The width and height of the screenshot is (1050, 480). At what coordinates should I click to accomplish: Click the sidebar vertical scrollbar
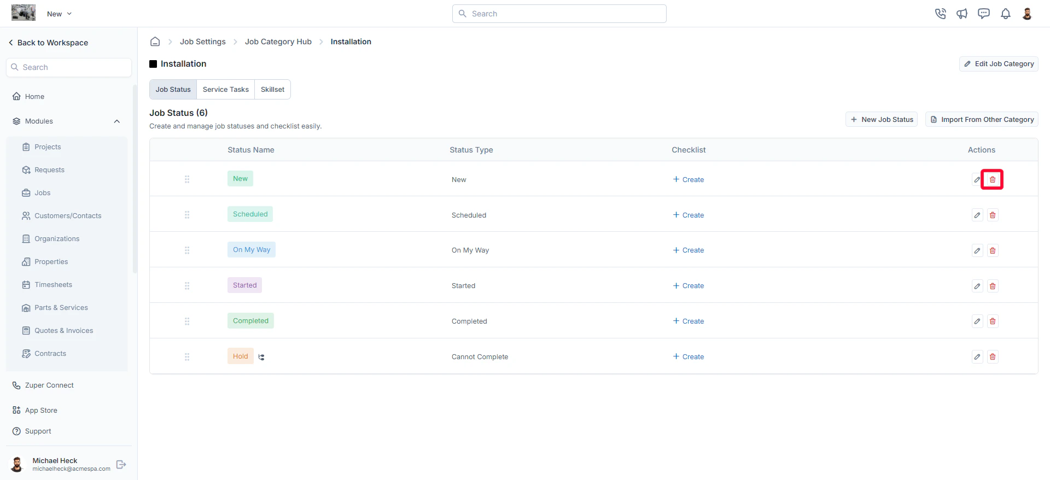pyautogui.click(x=135, y=179)
